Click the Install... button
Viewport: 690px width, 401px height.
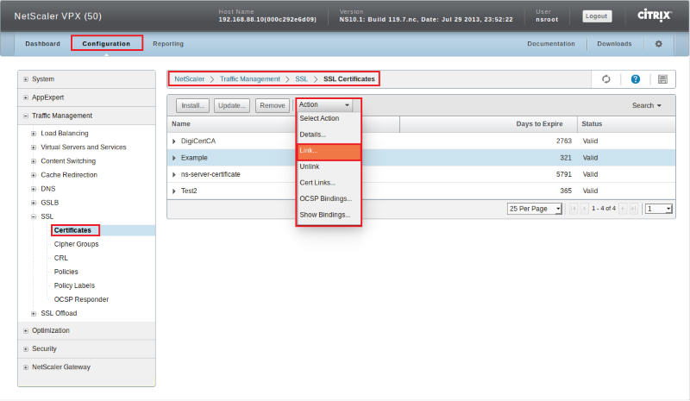pos(192,106)
